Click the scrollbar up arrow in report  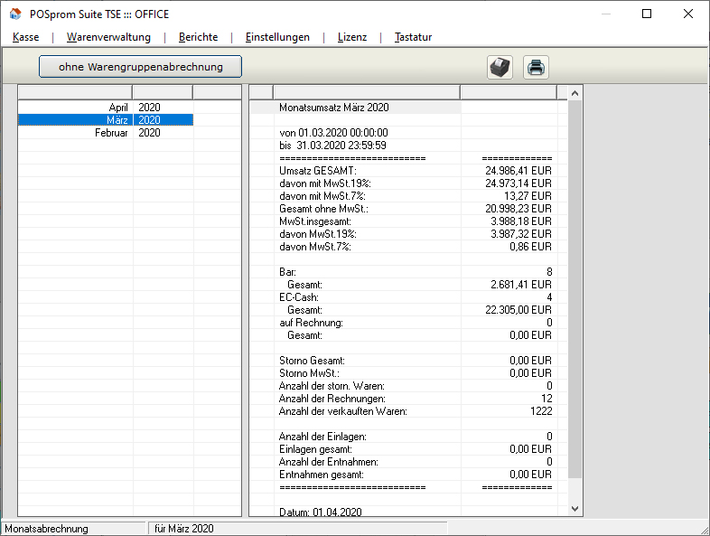(575, 93)
